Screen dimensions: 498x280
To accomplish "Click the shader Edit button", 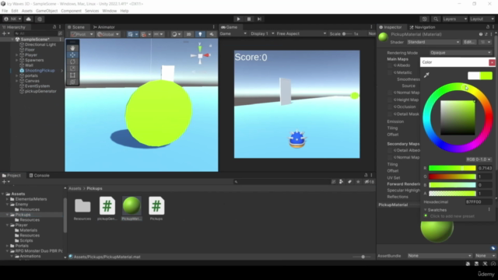I will point(469,42).
